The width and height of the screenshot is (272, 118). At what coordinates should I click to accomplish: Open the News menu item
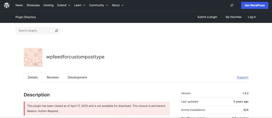[19, 5]
